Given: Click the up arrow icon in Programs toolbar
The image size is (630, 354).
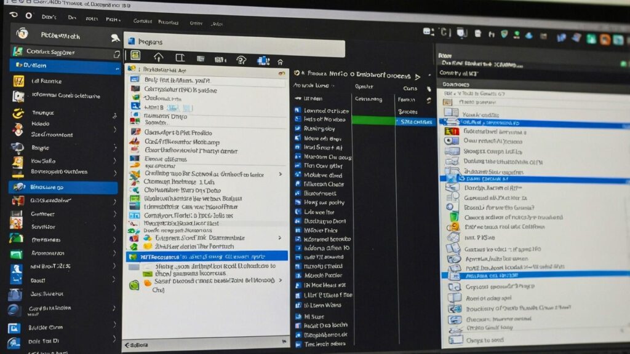Looking at the screenshot, I should 158,57.
